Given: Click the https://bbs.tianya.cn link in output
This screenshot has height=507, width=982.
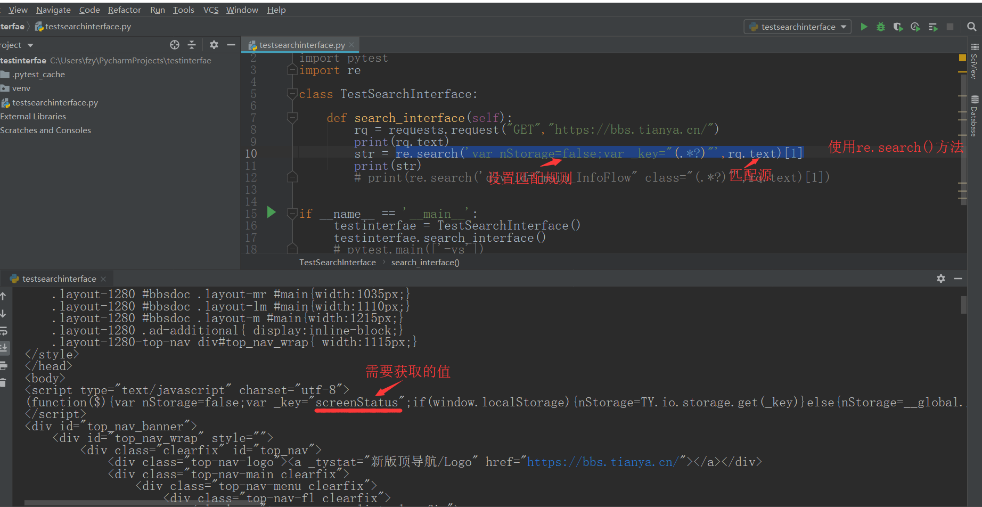Looking at the screenshot, I should click(602, 461).
